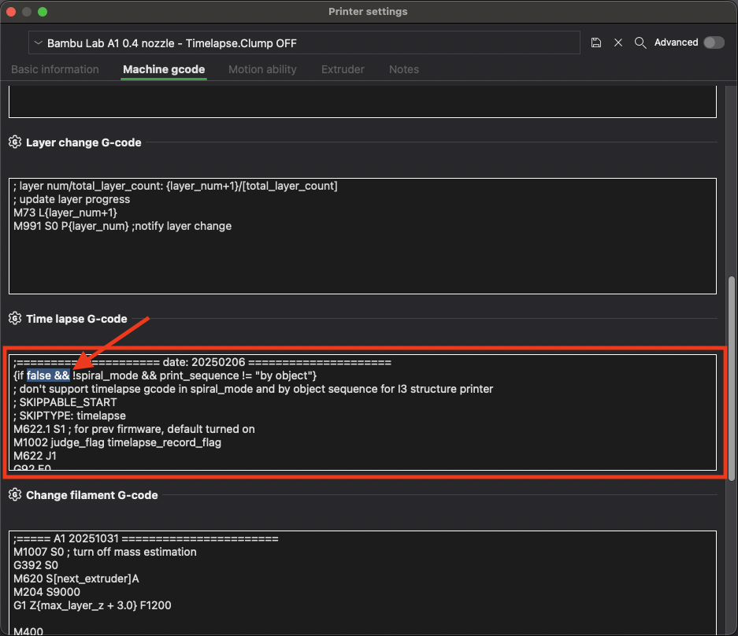Click the Change filament G-code gear icon
This screenshot has height=636, width=738.
[x=15, y=495]
